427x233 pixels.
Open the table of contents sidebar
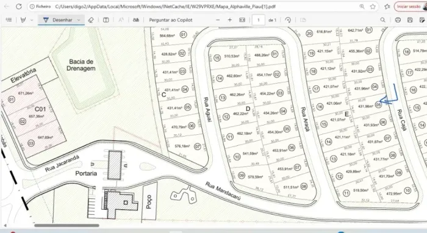9,20
